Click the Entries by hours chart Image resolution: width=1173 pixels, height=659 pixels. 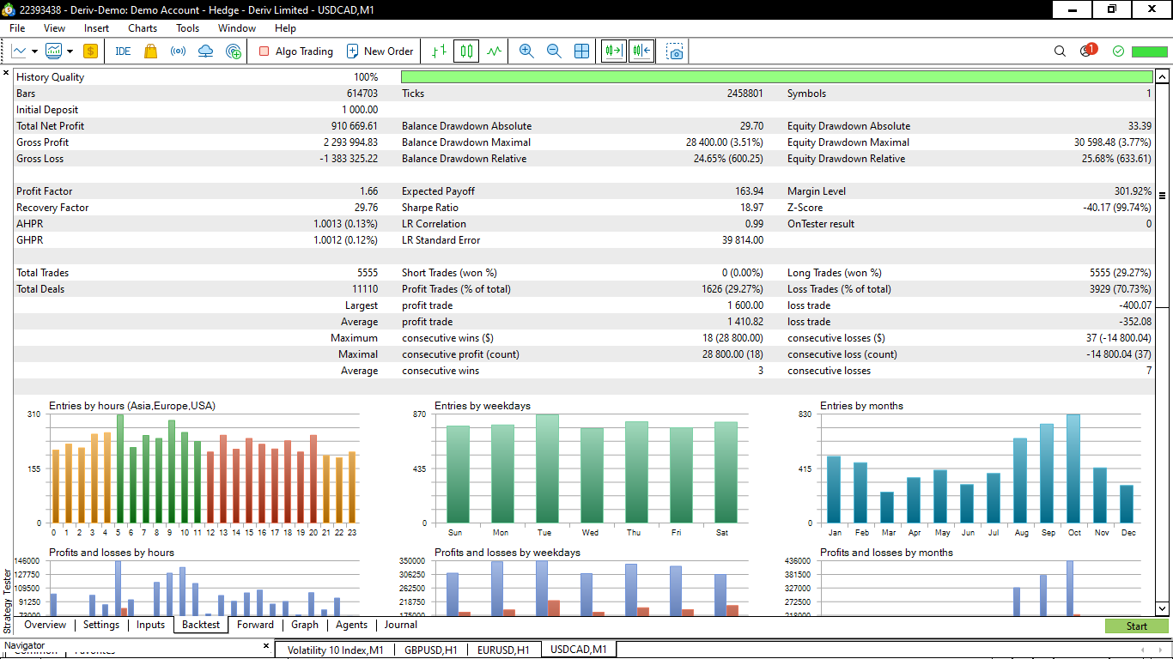(x=201, y=469)
